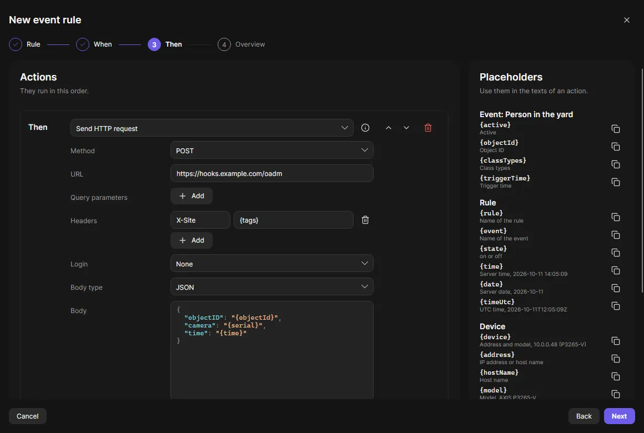
Task: Copy the {time} placeholder
Action: click(615, 270)
